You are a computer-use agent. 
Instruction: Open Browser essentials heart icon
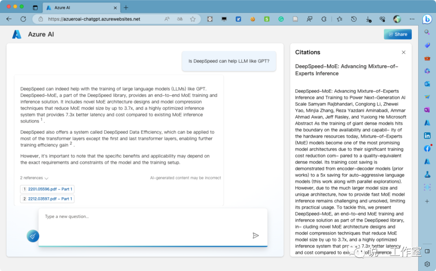[382, 19]
